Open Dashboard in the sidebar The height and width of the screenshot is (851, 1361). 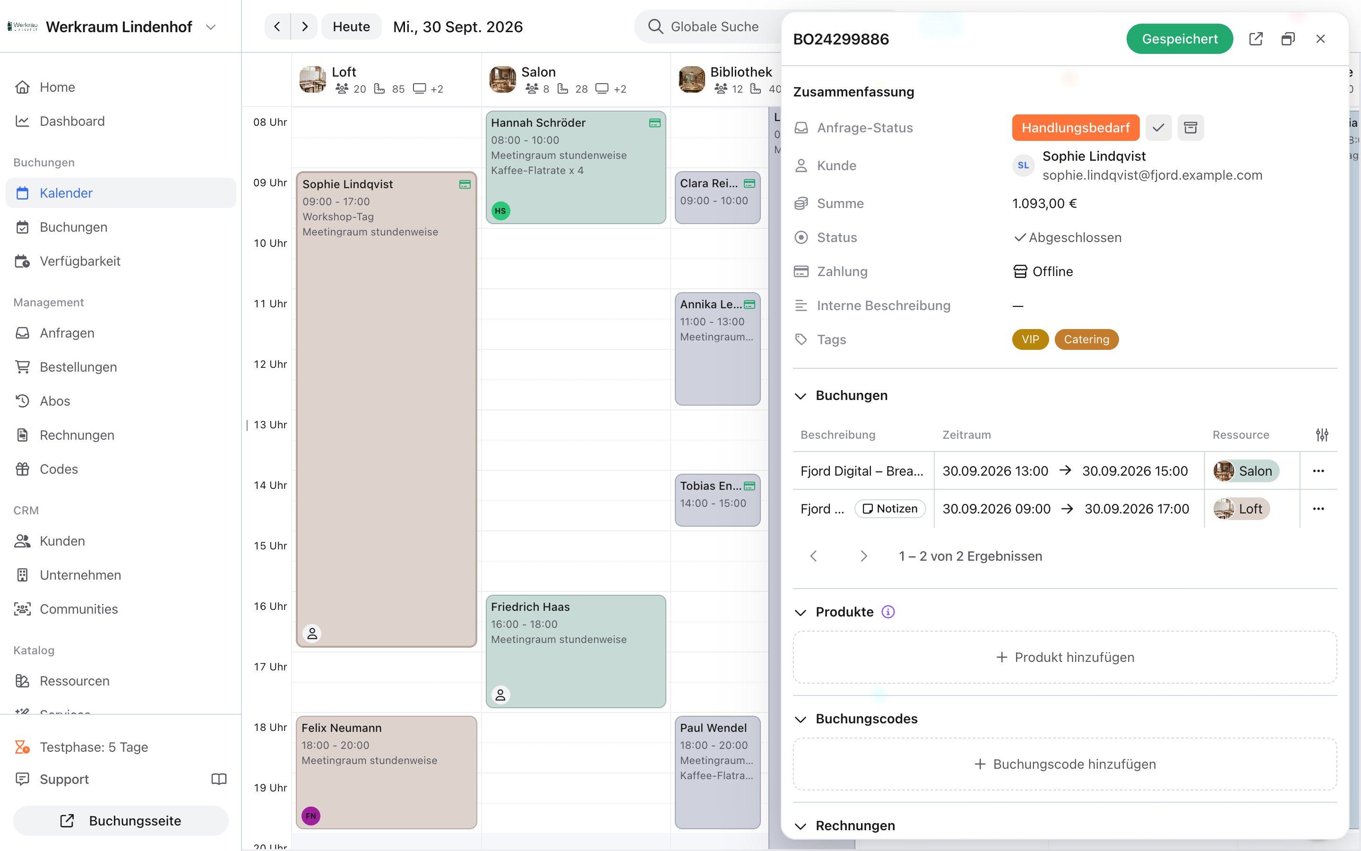point(121,121)
